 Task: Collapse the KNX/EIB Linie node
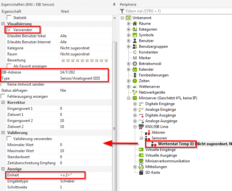pos(135,127)
